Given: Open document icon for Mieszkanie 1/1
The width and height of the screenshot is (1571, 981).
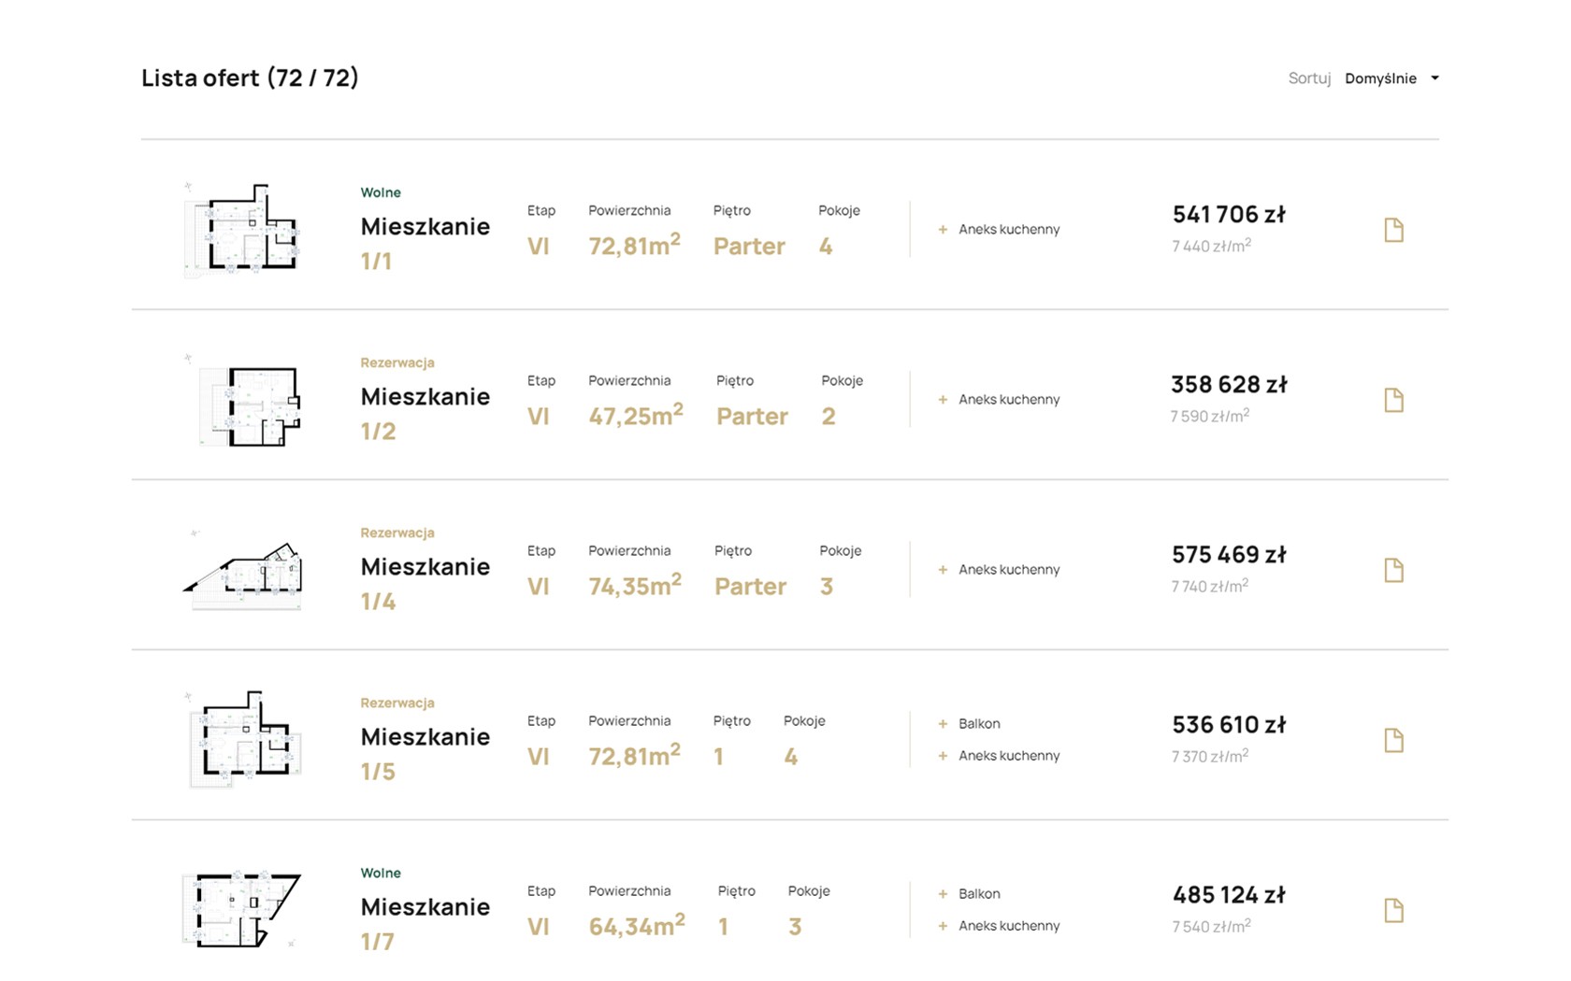Looking at the screenshot, I should (x=1393, y=230).
